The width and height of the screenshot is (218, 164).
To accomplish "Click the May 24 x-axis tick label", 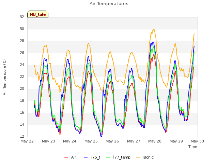I will [69, 141].
